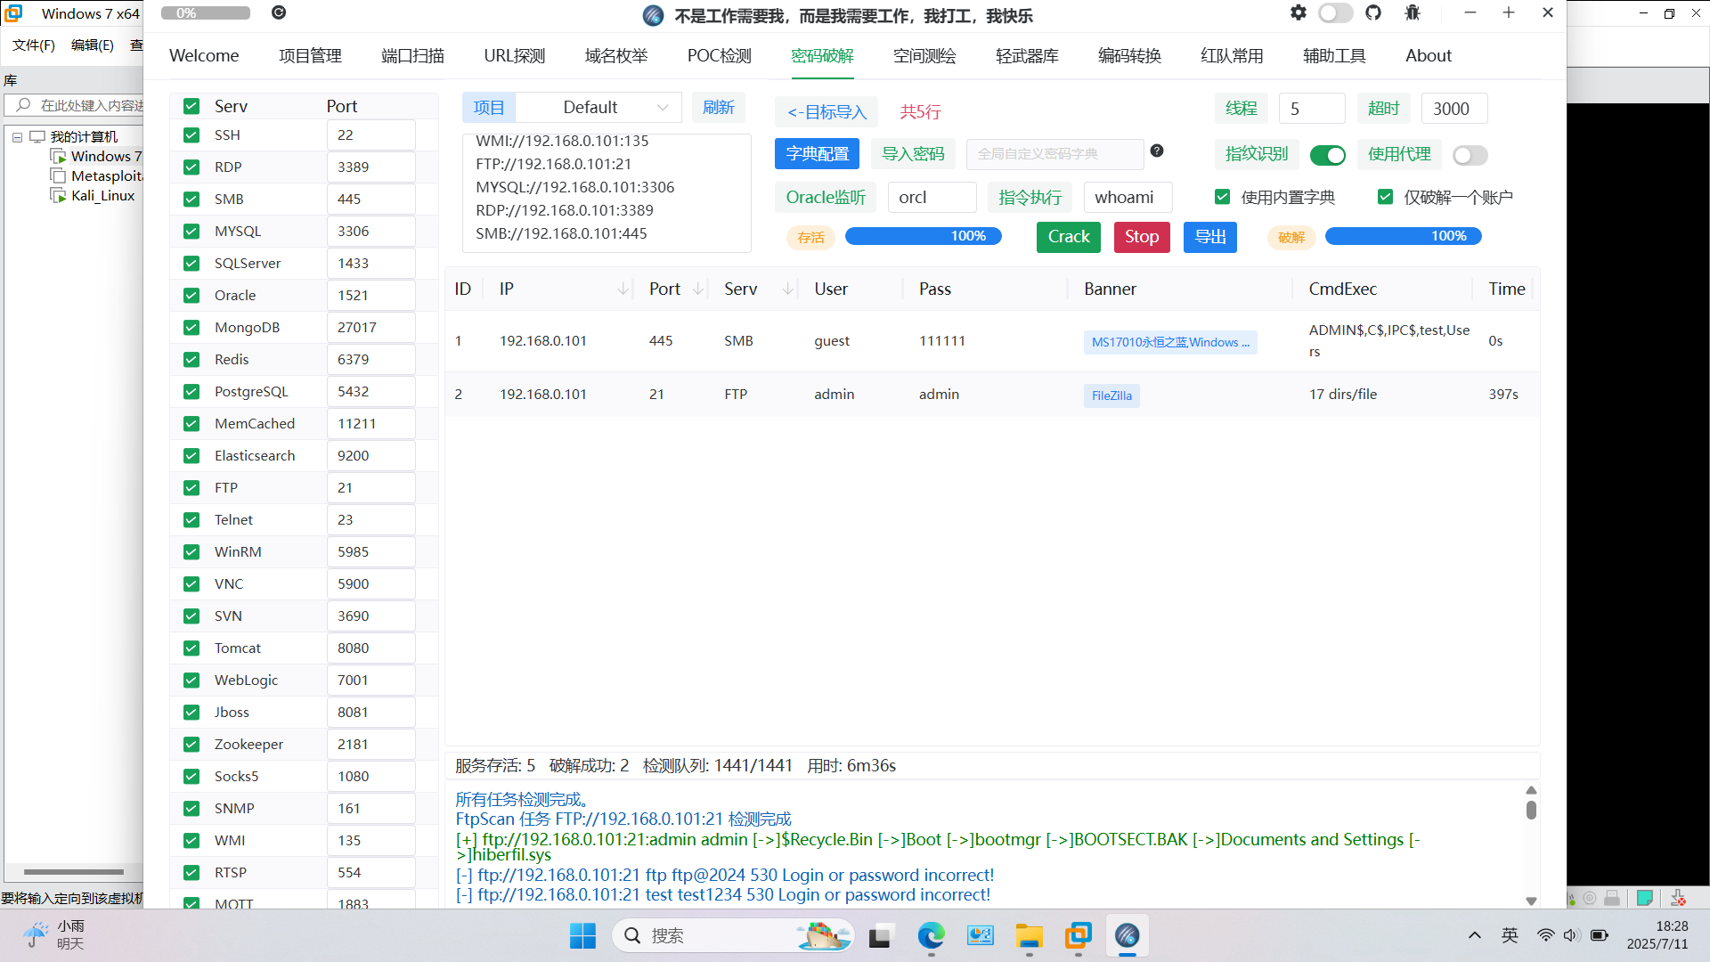Click the bug report icon
Image resolution: width=1710 pixels, height=962 pixels.
[x=1412, y=12]
